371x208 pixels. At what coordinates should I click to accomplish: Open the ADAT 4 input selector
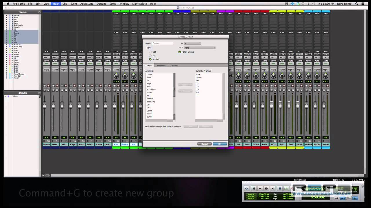[239, 54]
